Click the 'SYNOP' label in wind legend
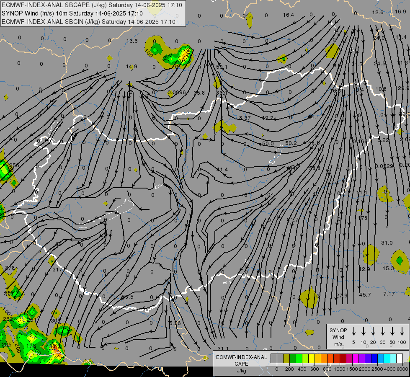This screenshot has height=377, width=410. click(x=338, y=331)
